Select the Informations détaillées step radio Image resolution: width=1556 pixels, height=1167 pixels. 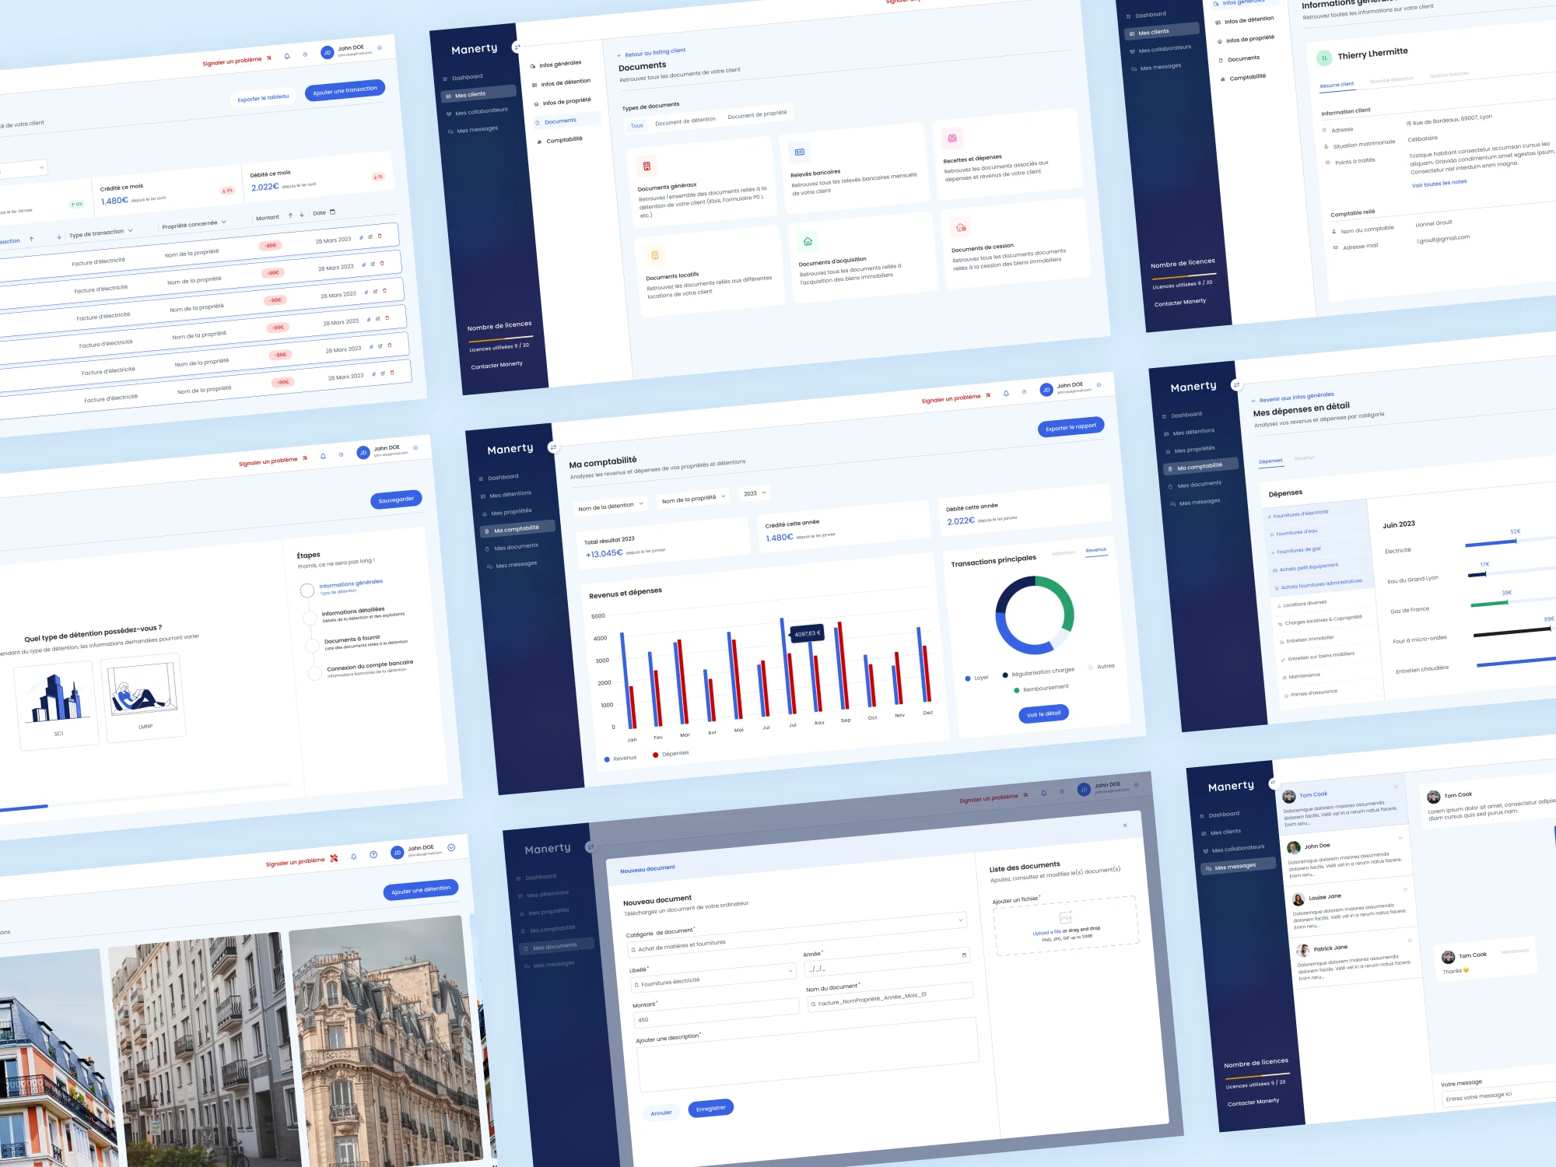[x=310, y=618]
